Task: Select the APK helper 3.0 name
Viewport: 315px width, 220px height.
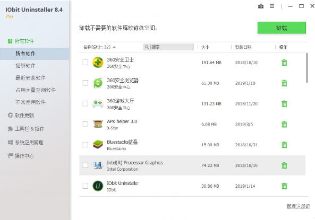Action: (x=122, y=121)
